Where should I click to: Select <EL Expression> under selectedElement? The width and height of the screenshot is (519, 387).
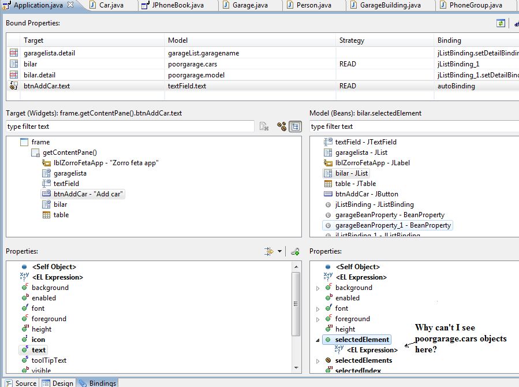tap(372, 349)
